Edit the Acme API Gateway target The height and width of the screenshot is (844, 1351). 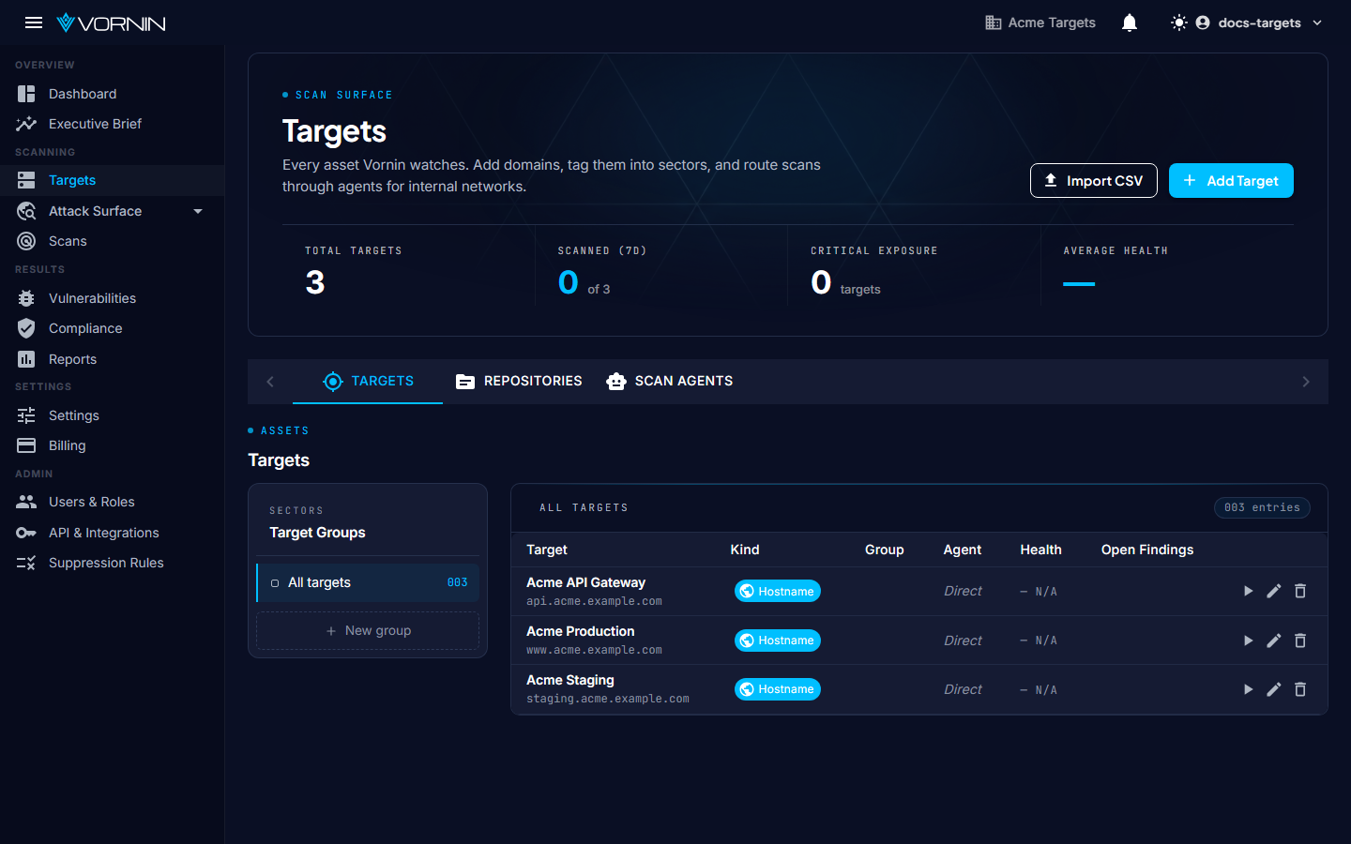pyautogui.click(x=1273, y=591)
